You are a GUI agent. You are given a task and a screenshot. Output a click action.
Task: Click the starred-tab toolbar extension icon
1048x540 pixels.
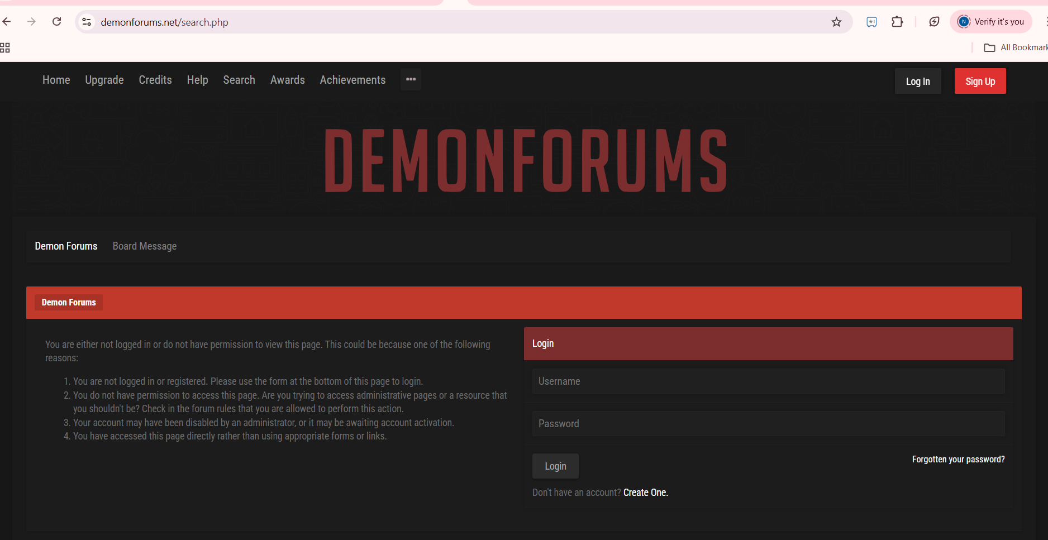(x=871, y=22)
